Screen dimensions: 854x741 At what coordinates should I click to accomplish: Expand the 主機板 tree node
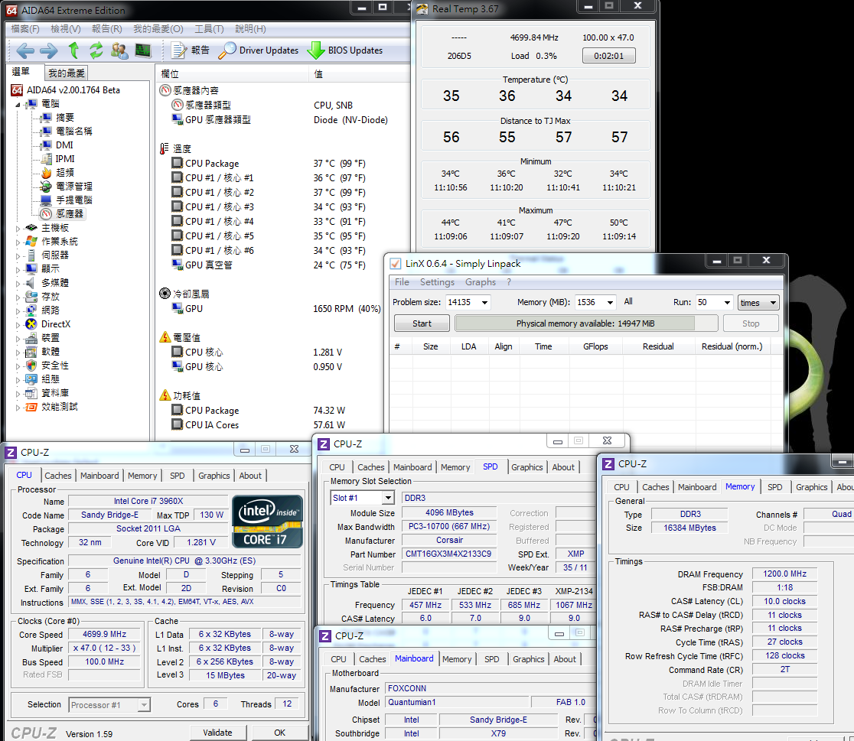(18, 228)
